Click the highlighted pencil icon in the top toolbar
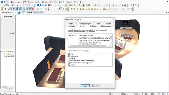Viewport: 169px width, 95px height. point(83,5)
